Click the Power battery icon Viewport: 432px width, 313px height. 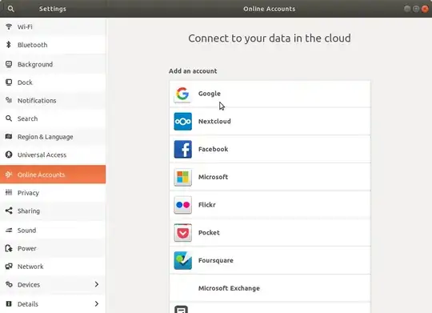9,248
